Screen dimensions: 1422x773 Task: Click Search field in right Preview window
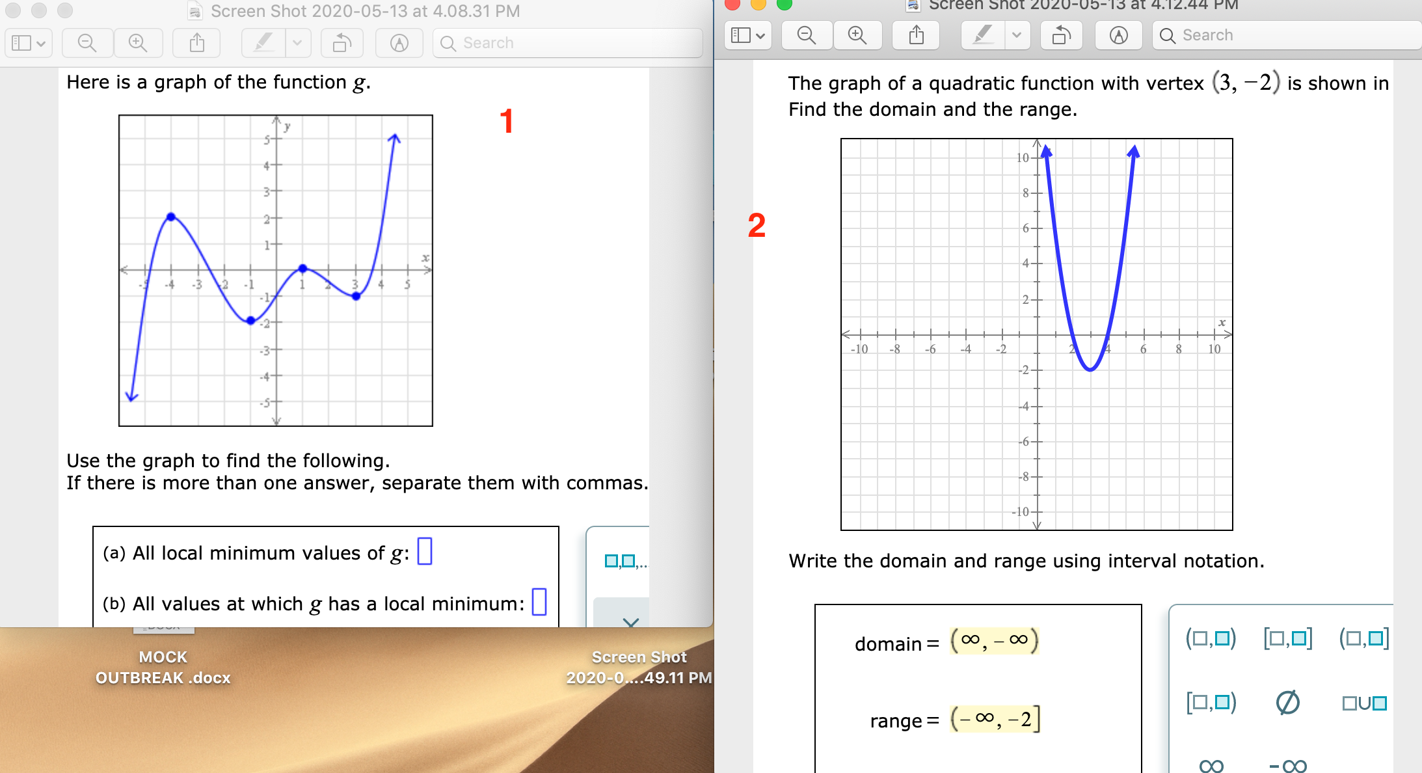[1288, 35]
